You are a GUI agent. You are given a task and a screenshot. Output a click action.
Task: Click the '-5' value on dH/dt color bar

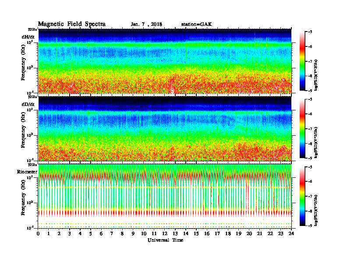coord(310,32)
